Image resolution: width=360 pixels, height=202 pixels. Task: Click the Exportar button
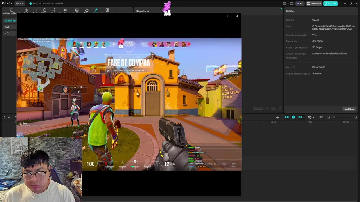(x=330, y=3)
